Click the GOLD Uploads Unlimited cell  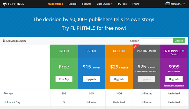(x=119, y=102)
